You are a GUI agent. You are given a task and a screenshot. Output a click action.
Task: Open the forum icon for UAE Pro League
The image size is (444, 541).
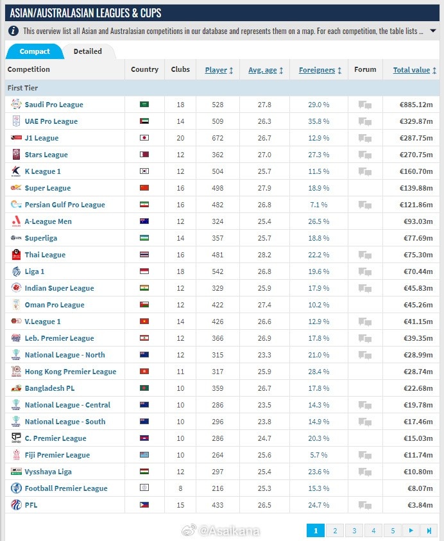tap(365, 121)
